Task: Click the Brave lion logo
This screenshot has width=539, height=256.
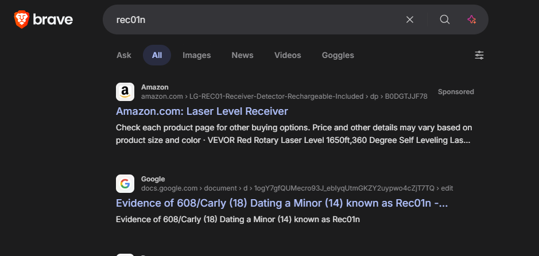Action: pyautogui.click(x=21, y=20)
